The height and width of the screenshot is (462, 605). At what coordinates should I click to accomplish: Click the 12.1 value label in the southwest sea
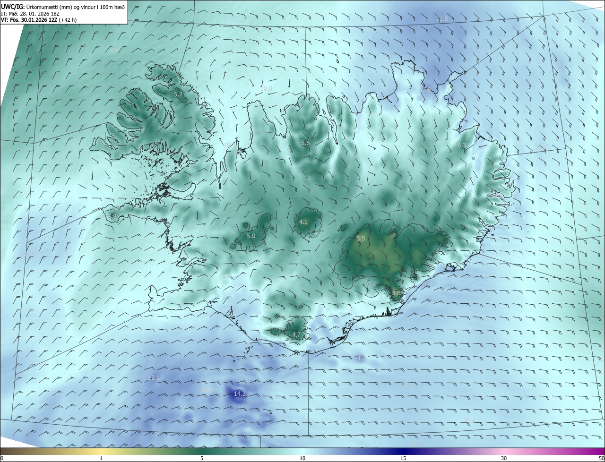(154, 378)
